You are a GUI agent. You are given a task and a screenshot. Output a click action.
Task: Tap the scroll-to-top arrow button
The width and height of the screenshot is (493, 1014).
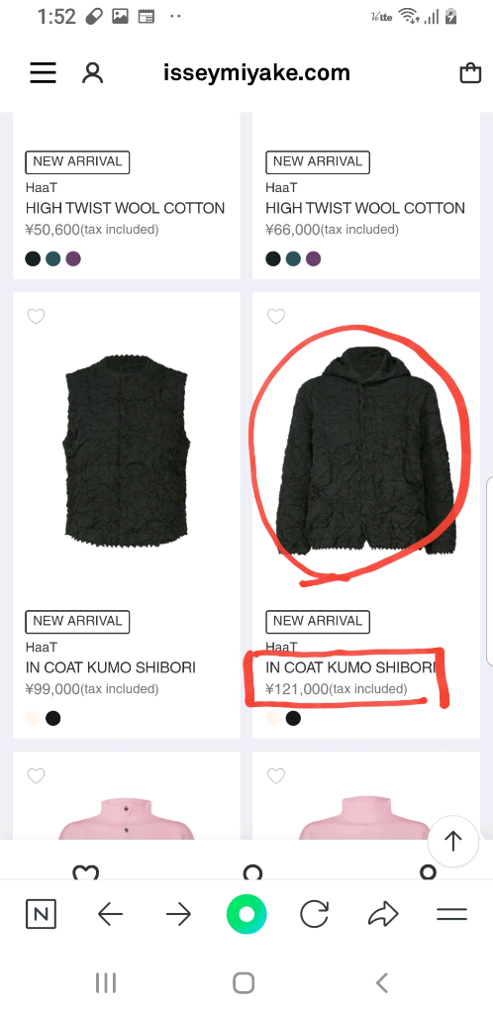(x=453, y=841)
